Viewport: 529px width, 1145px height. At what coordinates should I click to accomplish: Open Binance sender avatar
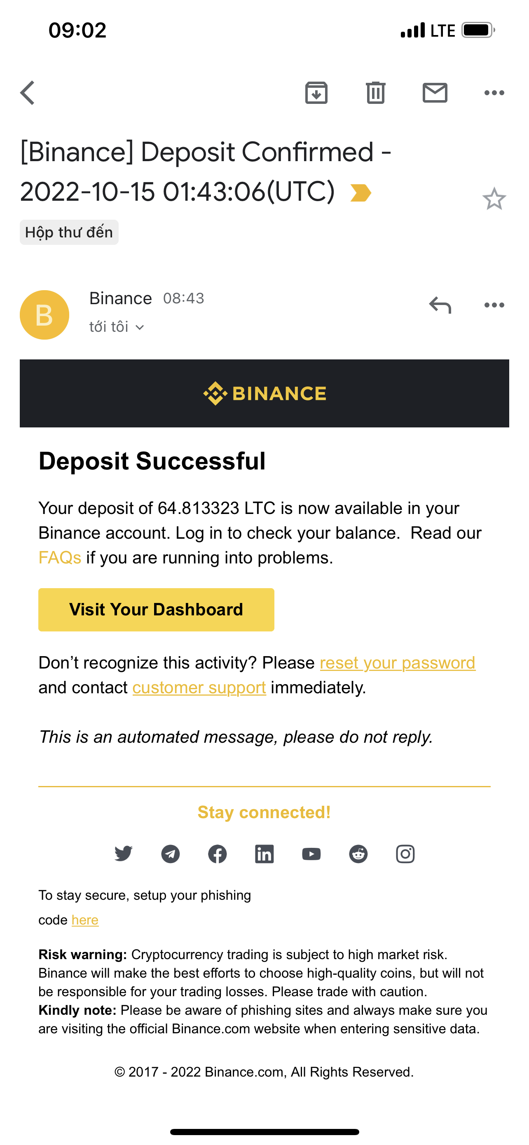(44, 315)
